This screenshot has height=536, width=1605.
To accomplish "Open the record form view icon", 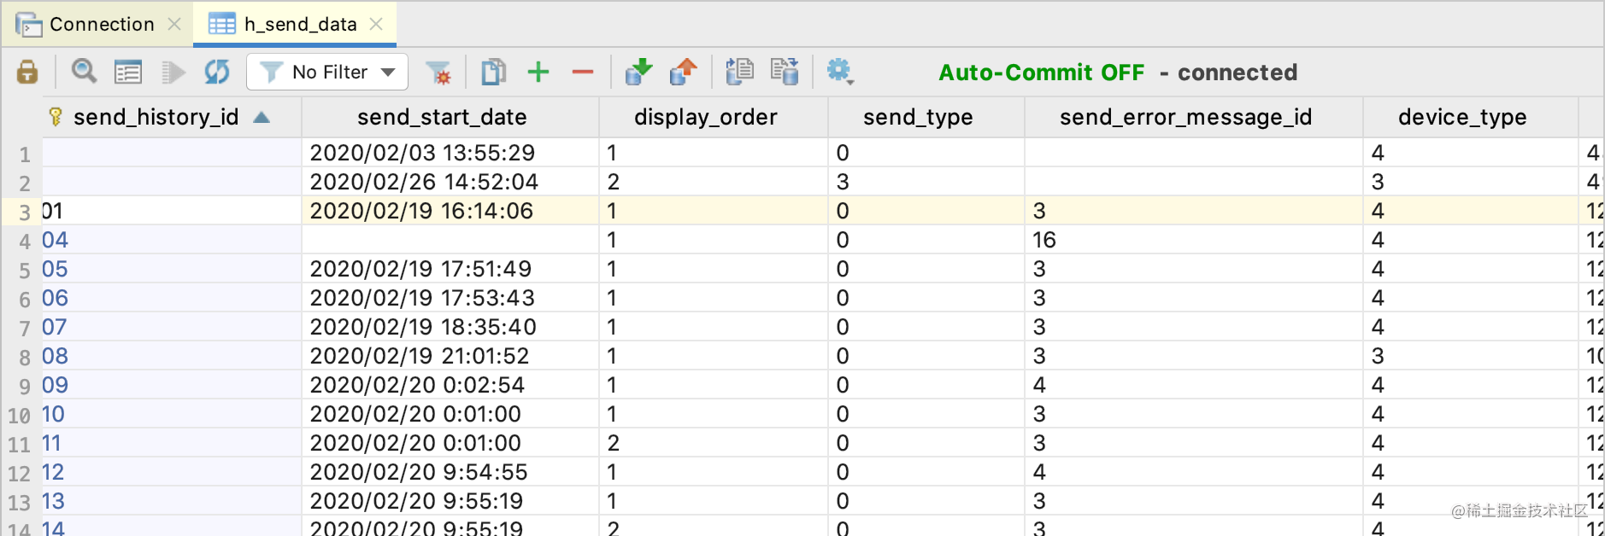I will [x=128, y=73].
